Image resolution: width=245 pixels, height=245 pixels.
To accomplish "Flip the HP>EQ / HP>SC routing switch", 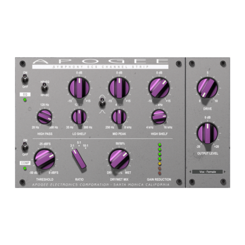I will point(44,88).
